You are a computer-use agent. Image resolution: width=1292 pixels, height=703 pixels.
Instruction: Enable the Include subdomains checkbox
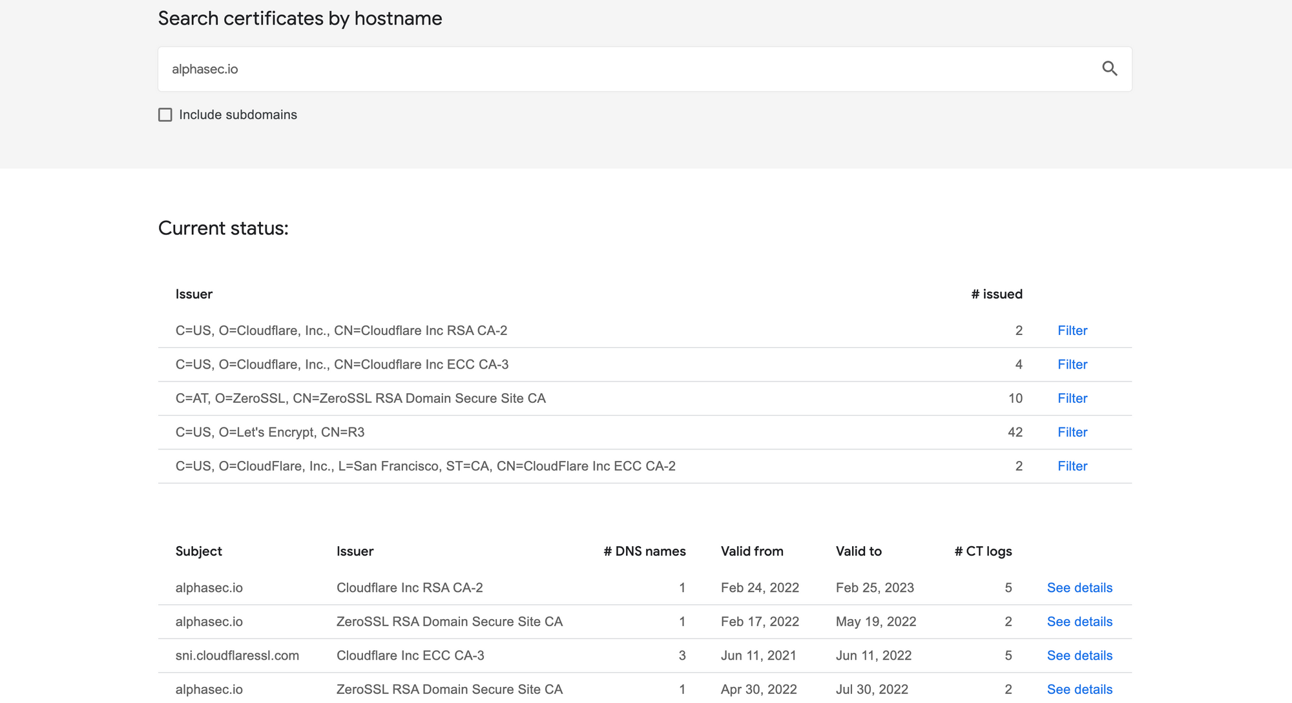165,115
